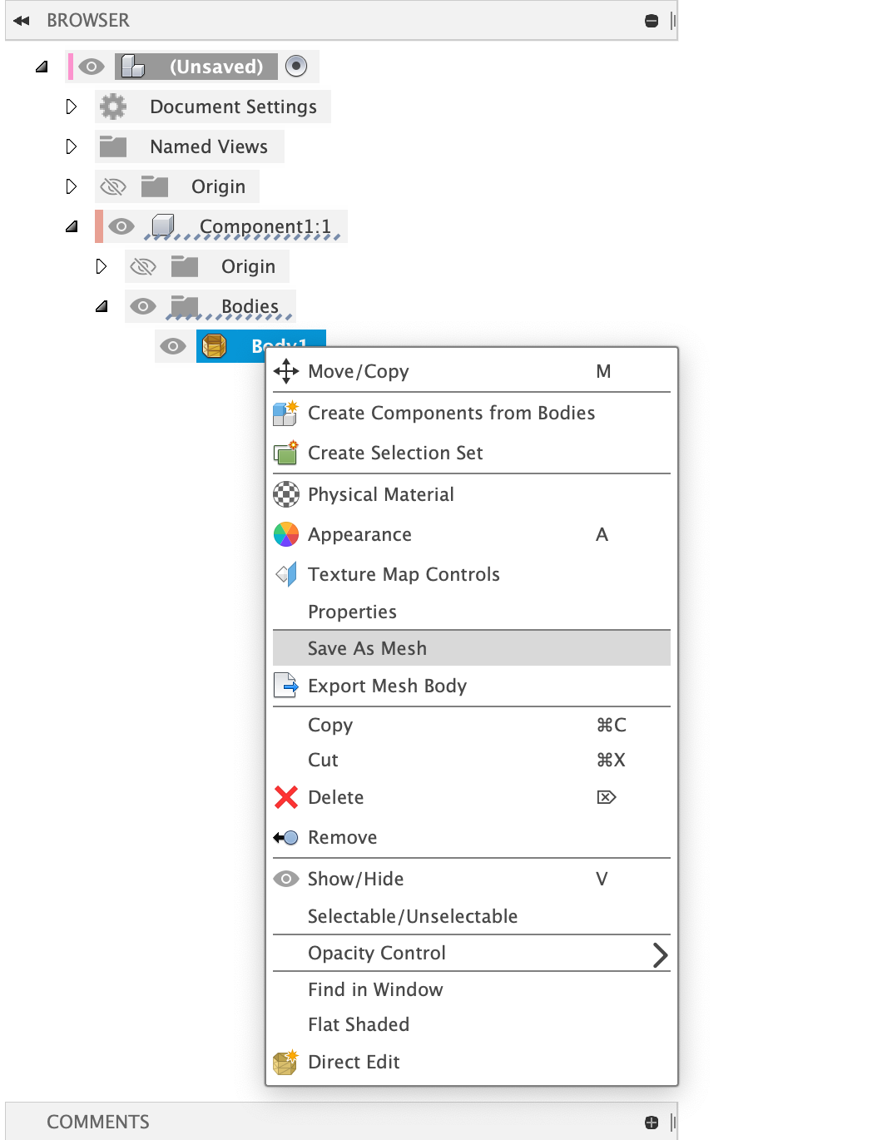The image size is (872, 1140).
Task: Toggle visibility of Component1:1
Action: coord(121,226)
